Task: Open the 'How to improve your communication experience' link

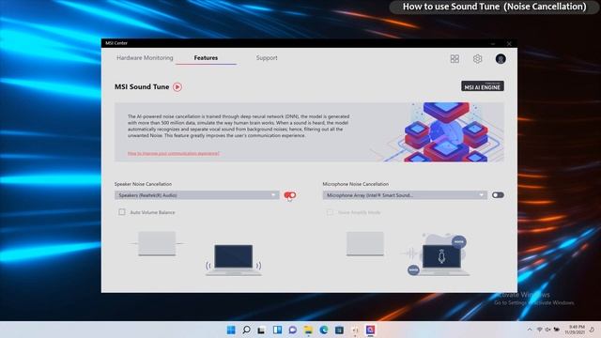Action: (x=173, y=153)
